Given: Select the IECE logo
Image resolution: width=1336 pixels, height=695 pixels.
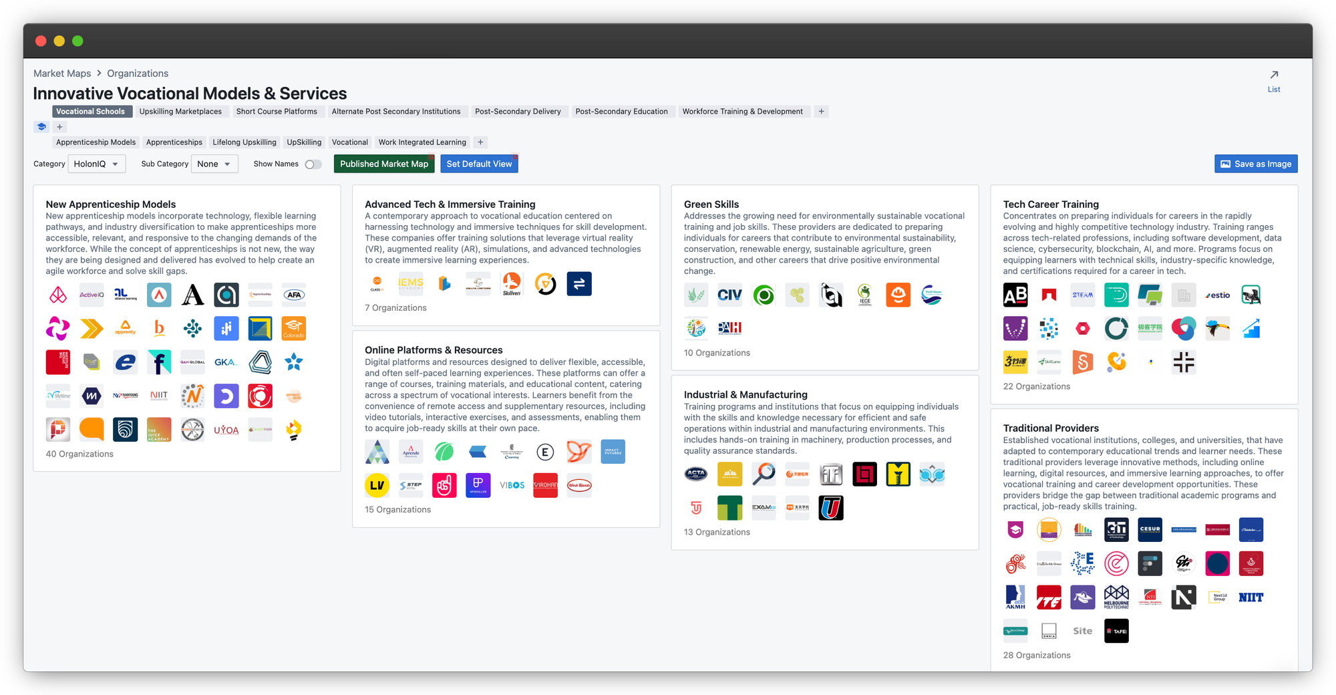Looking at the screenshot, I should (864, 295).
